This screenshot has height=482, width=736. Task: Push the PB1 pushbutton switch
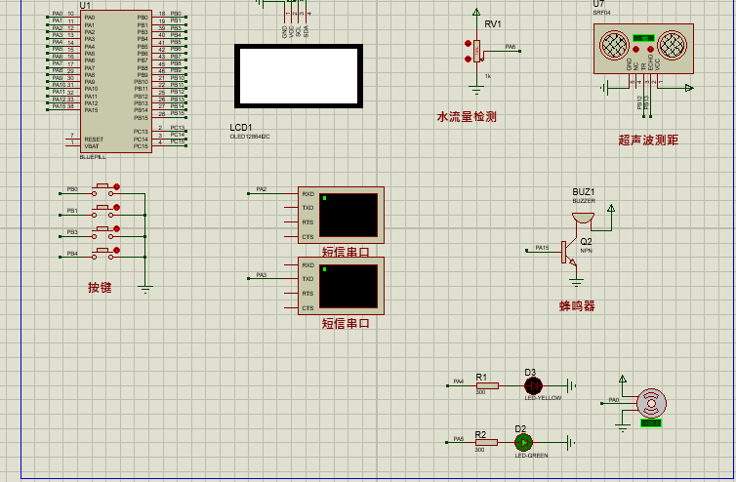tap(102, 212)
